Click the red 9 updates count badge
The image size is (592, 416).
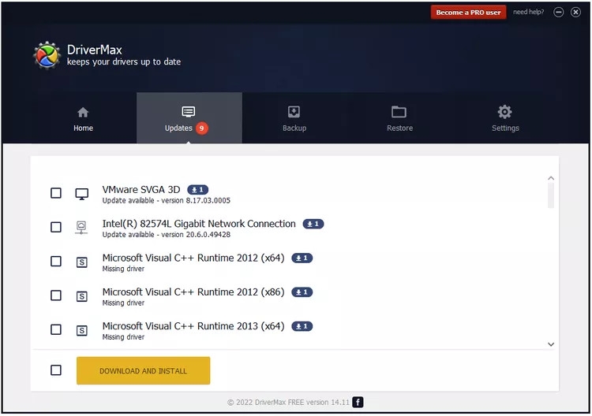pyautogui.click(x=202, y=128)
